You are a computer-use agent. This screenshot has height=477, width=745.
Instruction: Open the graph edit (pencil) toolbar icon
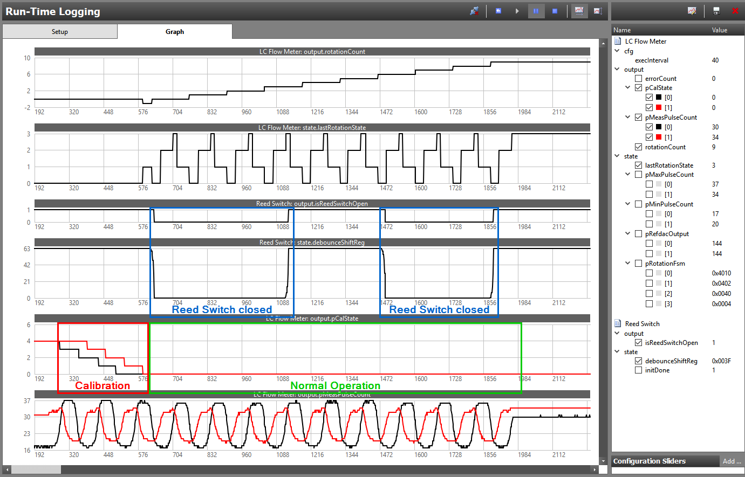(692, 11)
